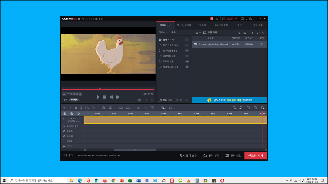
Task: Select the media source clip in timeline
Action: click(x=176, y=120)
